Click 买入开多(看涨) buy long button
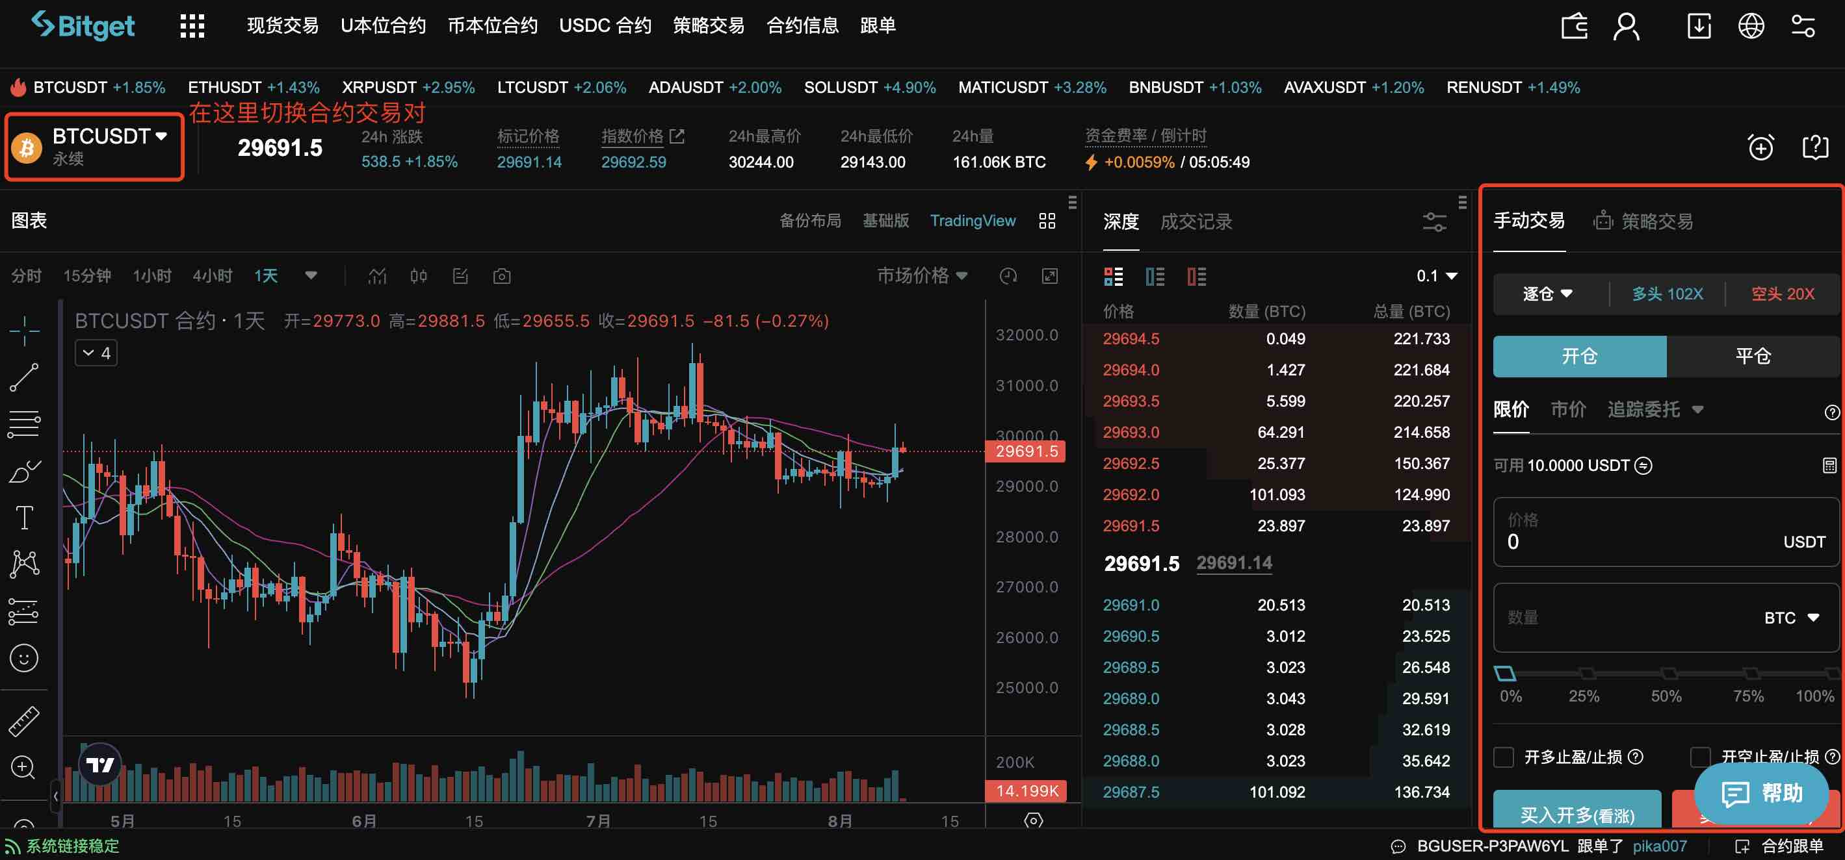 point(1577,809)
